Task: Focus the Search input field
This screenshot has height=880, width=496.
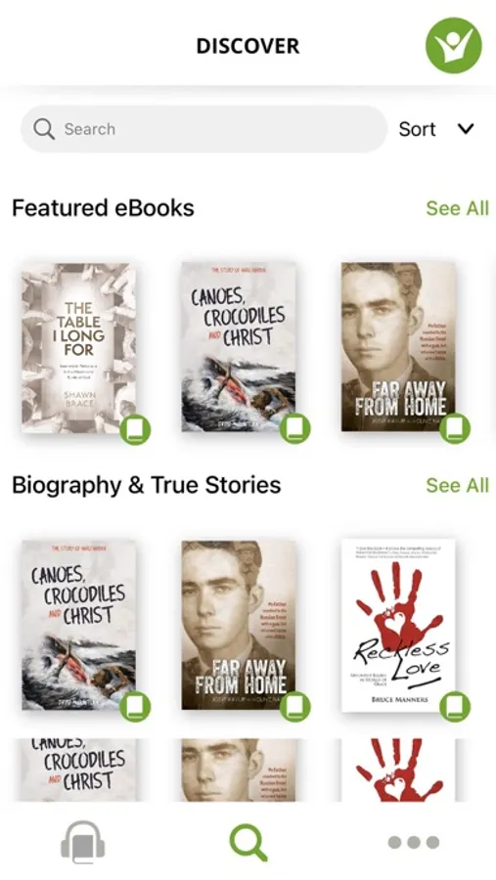Action: point(203,129)
